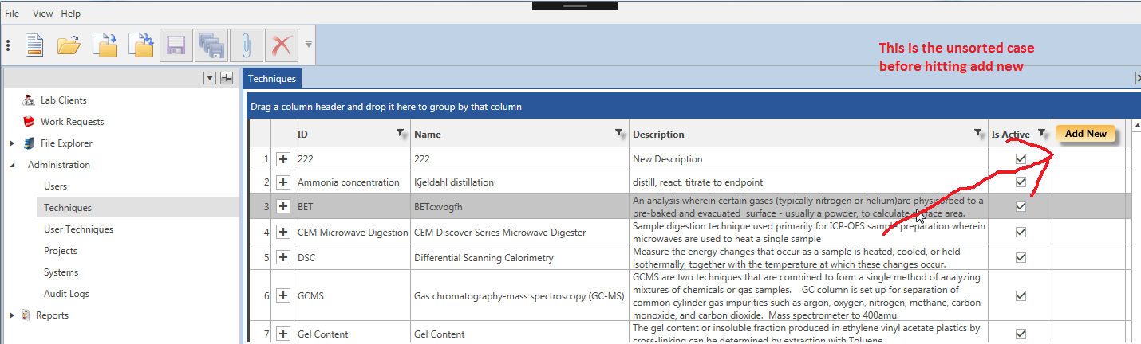The height and width of the screenshot is (344, 1141).
Task: Click the paperclip attachment icon
Action: (247, 45)
